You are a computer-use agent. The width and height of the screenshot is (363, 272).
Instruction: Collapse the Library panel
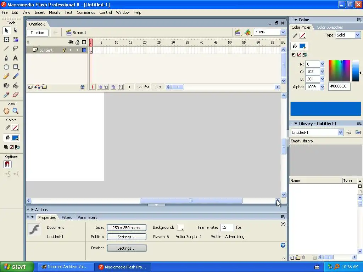296,124
